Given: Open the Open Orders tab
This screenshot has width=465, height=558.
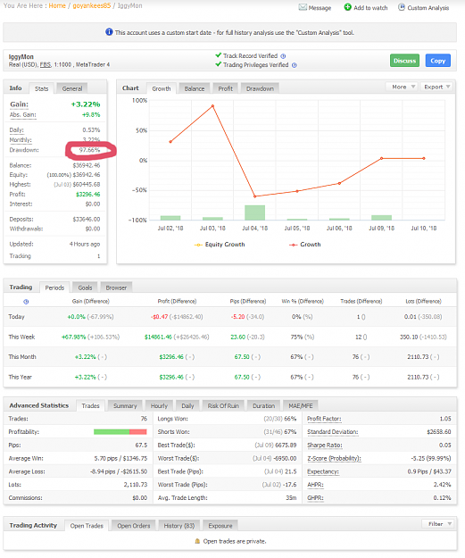Looking at the screenshot, I should click(x=133, y=526).
